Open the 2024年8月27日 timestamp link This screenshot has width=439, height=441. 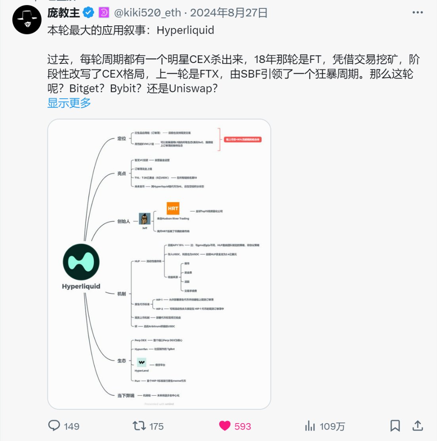[x=229, y=13]
